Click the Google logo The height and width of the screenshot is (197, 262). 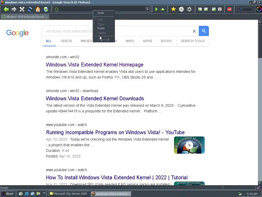coord(17,33)
